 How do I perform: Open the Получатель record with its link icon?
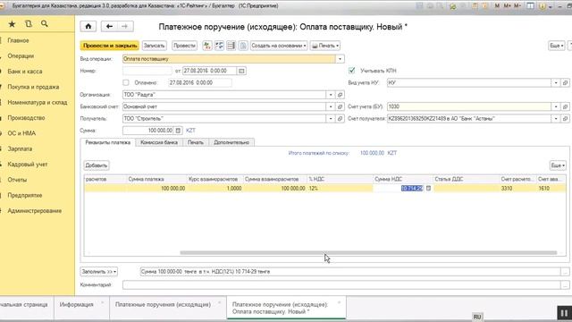point(340,119)
